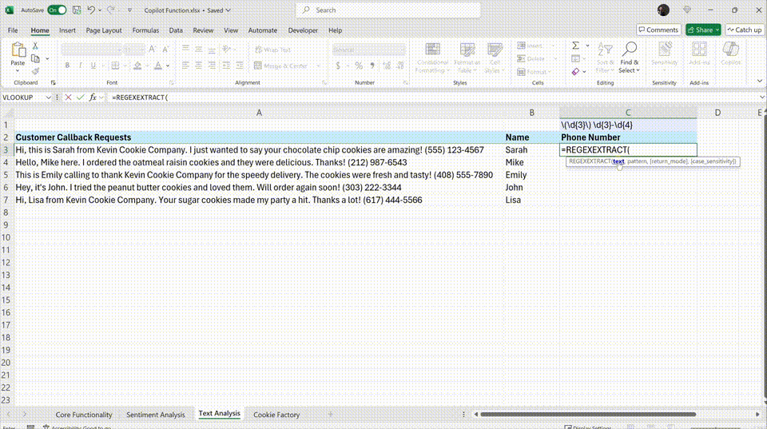Click the Insert Function fx icon
The image size is (767, 429).
click(x=93, y=97)
